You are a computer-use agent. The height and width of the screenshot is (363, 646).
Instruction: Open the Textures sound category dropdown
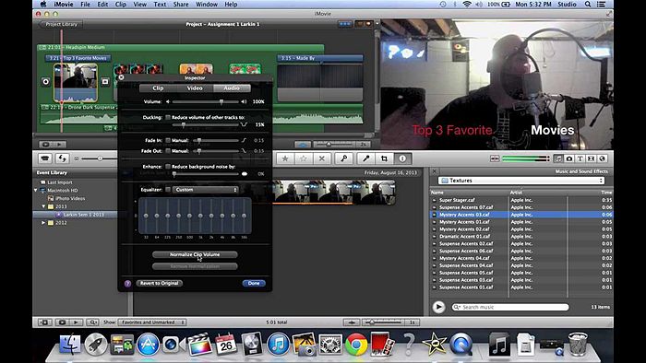coord(521,181)
